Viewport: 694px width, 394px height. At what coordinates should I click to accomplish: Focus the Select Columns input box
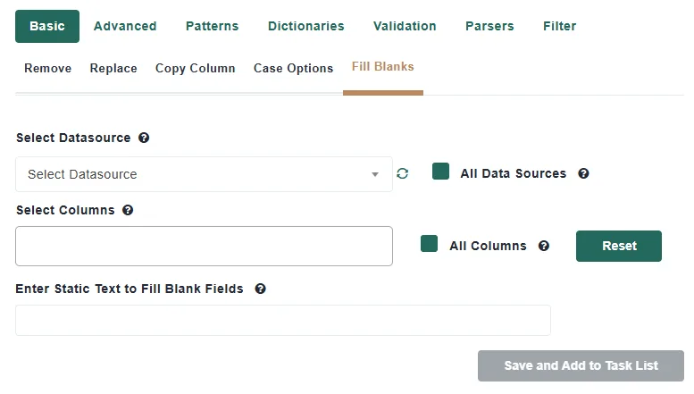[x=204, y=247]
